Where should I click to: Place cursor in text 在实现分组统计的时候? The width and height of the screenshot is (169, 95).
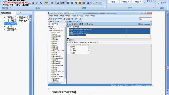pyautogui.click(x=64, y=92)
